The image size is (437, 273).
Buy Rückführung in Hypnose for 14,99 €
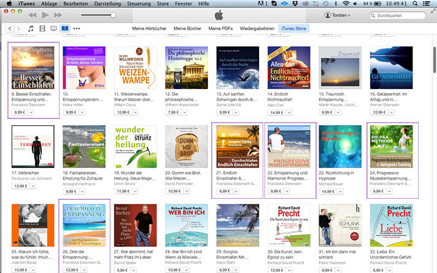pyautogui.click(x=327, y=191)
